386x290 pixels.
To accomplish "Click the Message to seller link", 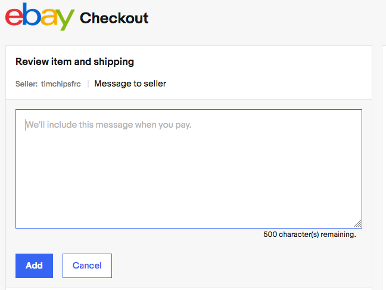I will click(130, 84).
